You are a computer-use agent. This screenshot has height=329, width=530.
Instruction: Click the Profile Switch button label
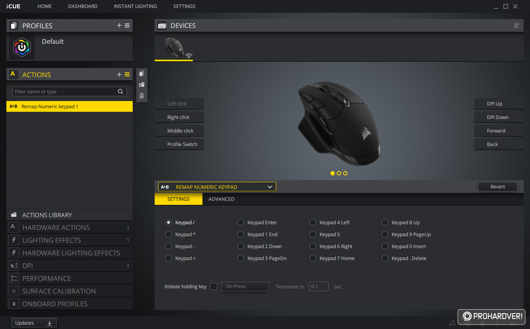coord(179,144)
